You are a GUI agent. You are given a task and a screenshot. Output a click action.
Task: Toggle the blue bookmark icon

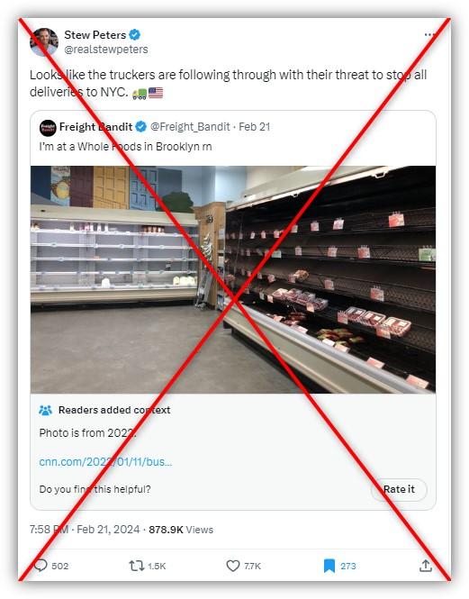click(x=329, y=566)
